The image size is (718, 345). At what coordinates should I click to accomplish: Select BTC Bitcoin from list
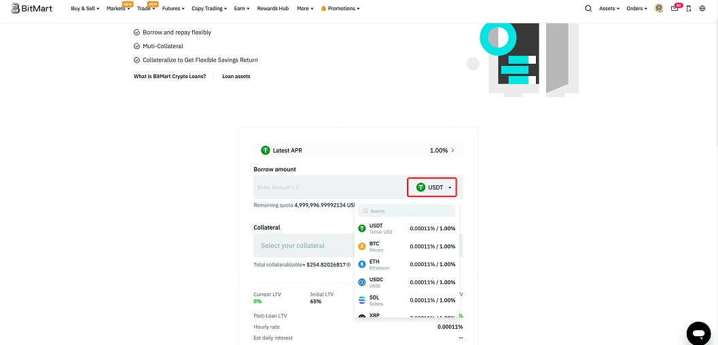point(407,246)
